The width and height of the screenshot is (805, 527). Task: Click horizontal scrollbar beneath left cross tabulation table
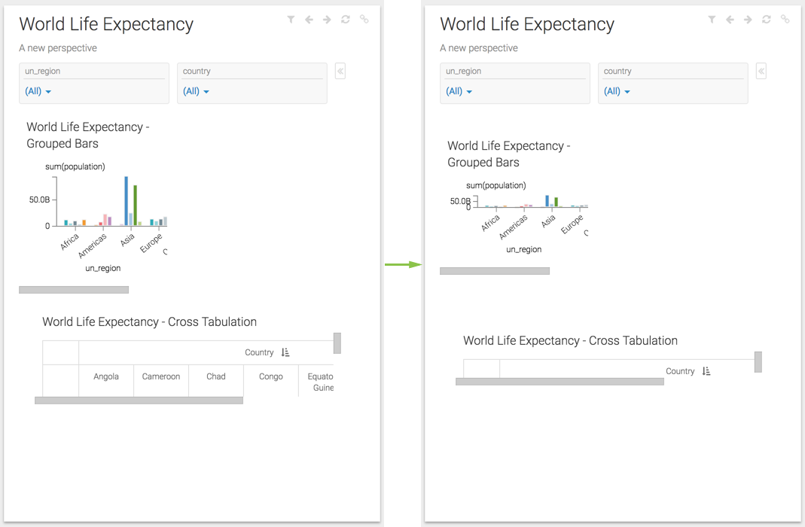[139, 401]
